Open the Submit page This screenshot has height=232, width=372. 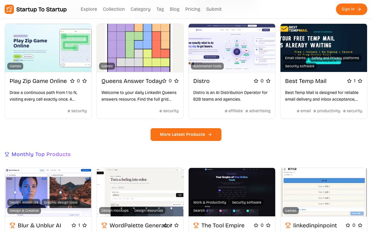click(x=214, y=9)
